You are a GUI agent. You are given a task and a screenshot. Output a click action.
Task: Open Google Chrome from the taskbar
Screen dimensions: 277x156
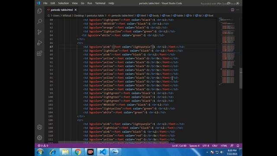pyautogui.click(x=78, y=152)
